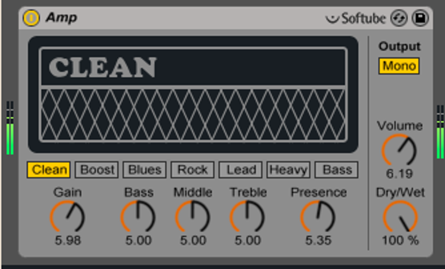Click the Dry/Wet value 100 %

[x=400, y=241]
